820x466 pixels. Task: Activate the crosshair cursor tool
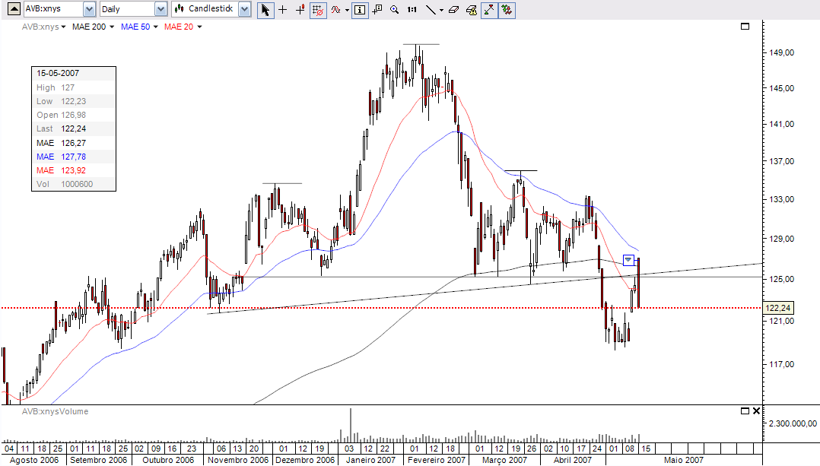pyautogui.click(x=282, y=9)
